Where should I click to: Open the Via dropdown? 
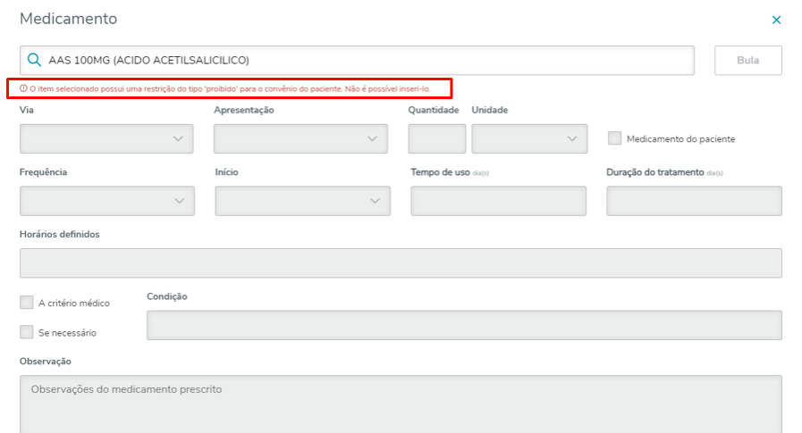tap(106, 139)
